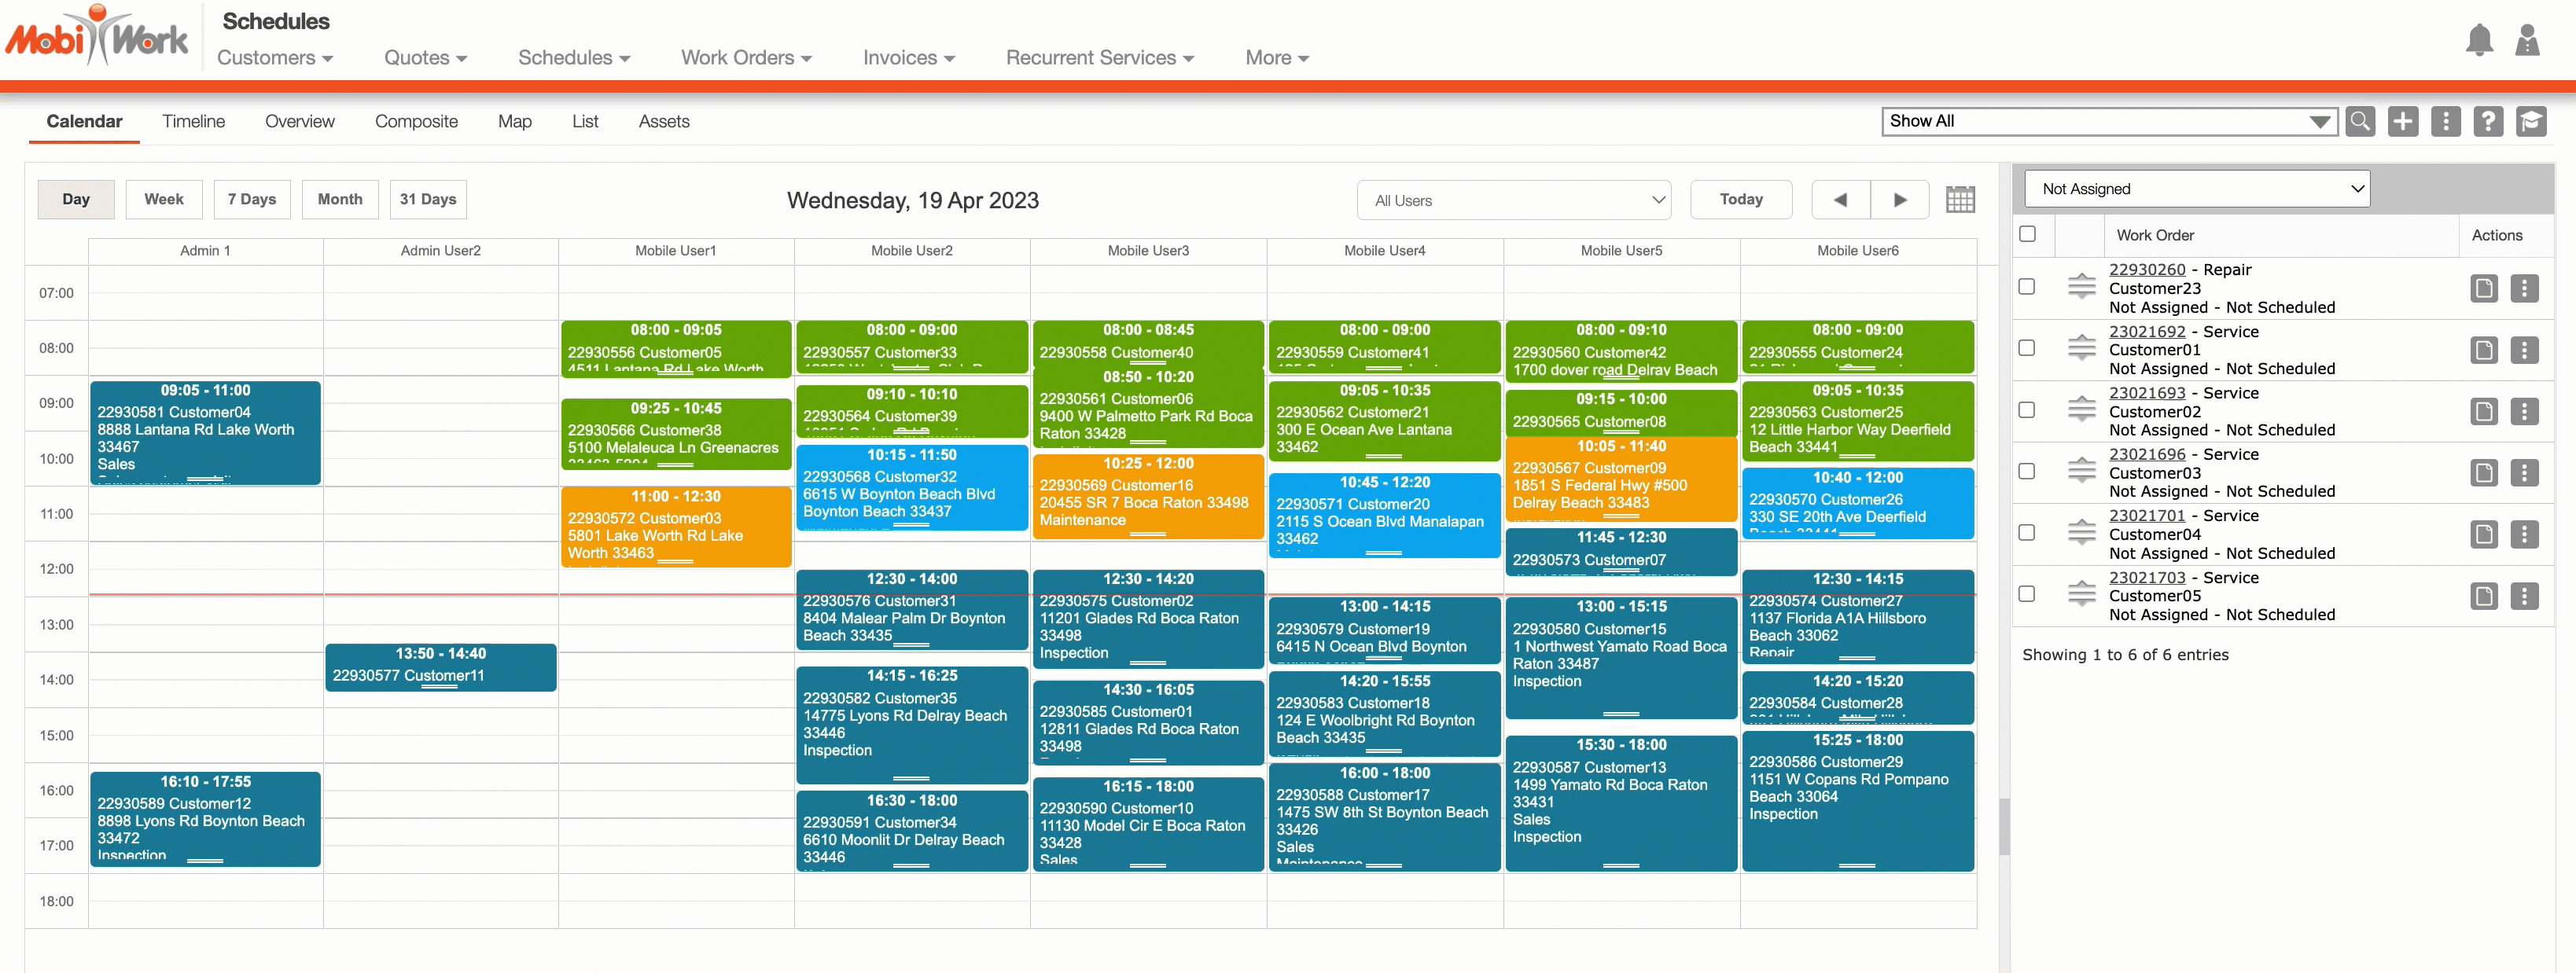
Task: Click the search magnifier icon
Action: click(2360, 122)
